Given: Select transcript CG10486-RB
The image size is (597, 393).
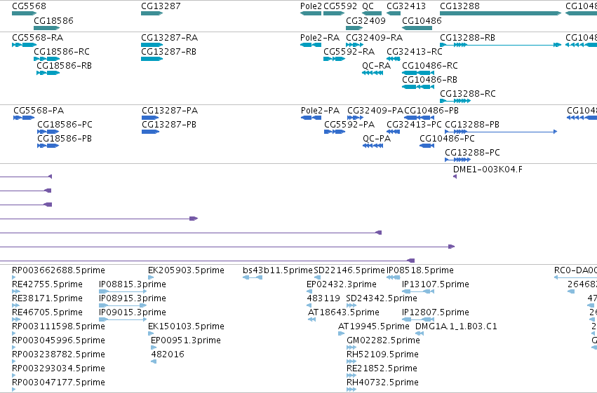Looking at the screenshot, I should [429, 80].
